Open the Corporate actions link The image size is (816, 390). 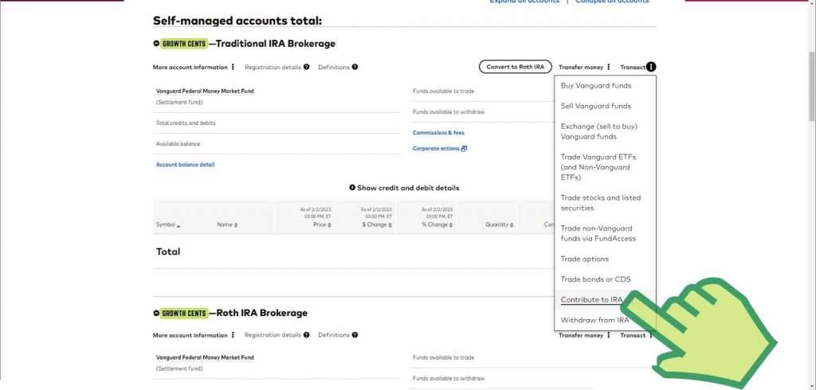pyautogui.click(x=436, y=149)
